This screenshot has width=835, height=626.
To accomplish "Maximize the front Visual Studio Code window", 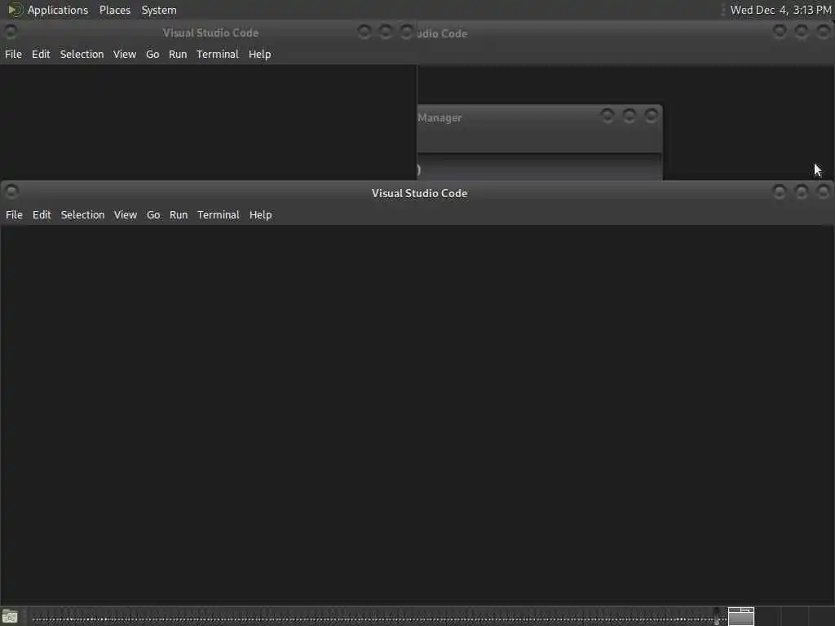I will (x=802, y=192).
